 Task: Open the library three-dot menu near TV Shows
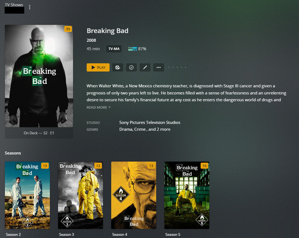(x=29, y=7)
